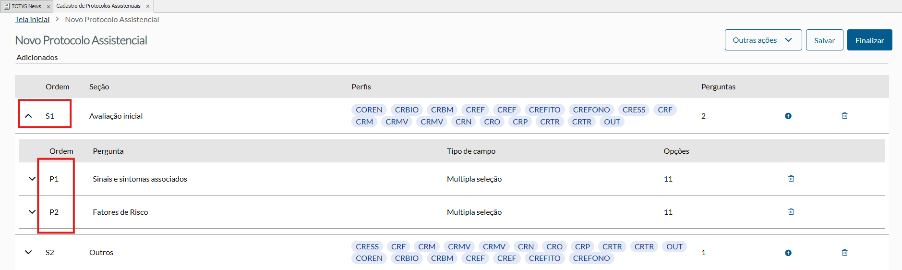Expand the P2 Fatores de Risco row
This screenshot has width=902, height=270.
(32, 212)
